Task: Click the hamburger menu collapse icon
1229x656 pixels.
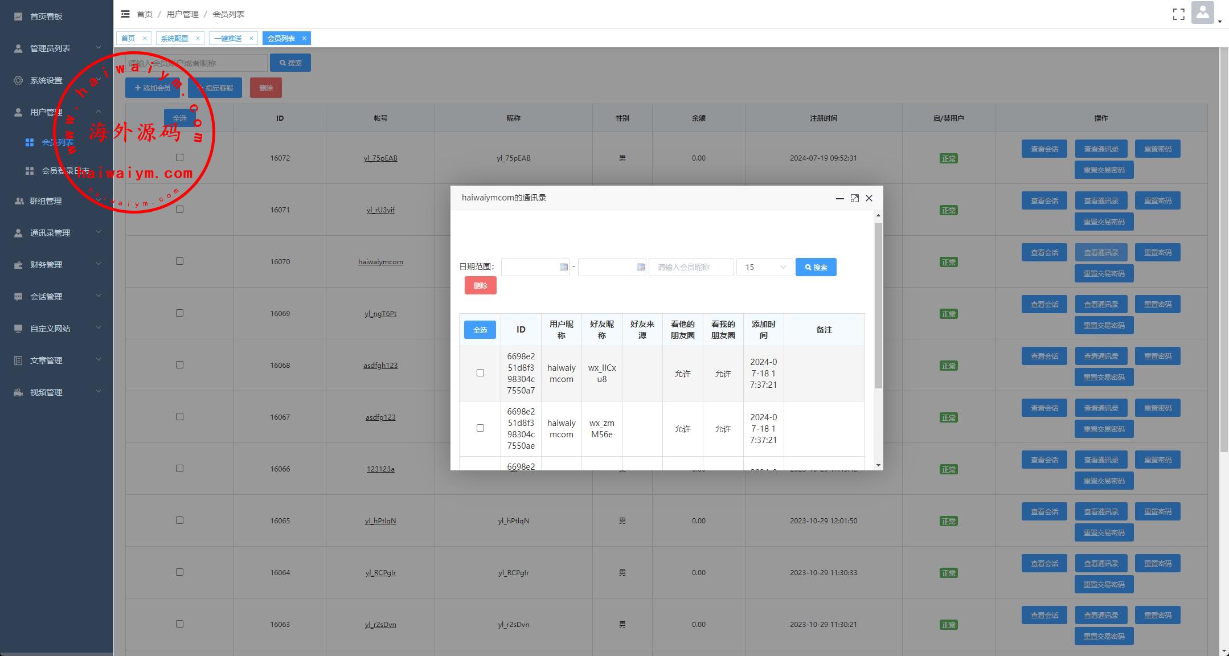Action: (x=125, y=14)
